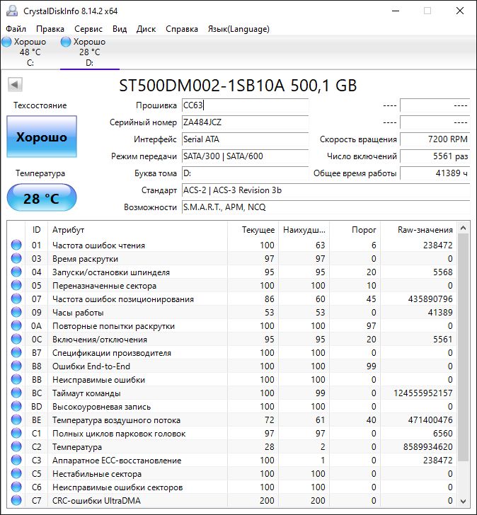Click the CrystalDiskInfo app icon in title bar

(9, 11)
